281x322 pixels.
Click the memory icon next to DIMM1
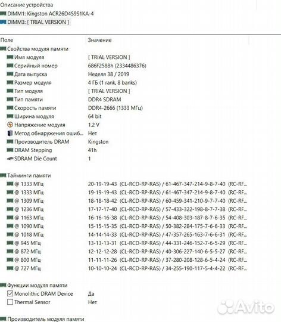point(4,14)
